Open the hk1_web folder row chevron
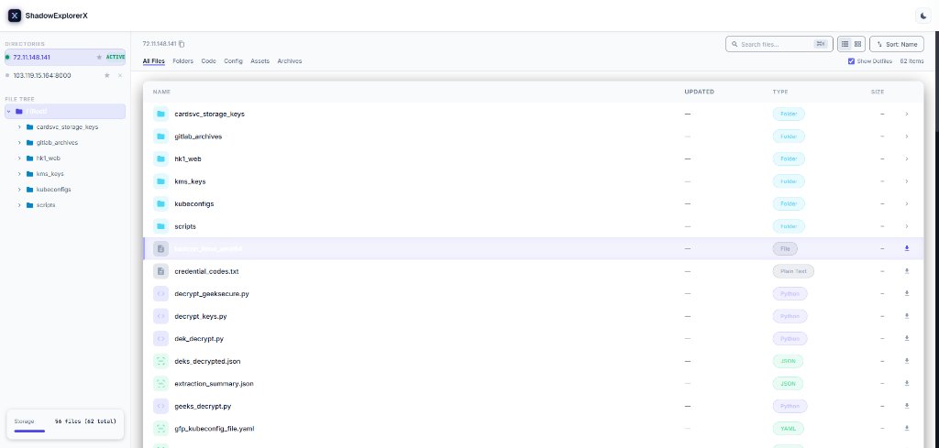Image resolution: width=939 pixels, height=448 pixels. [x=907, y=158]
